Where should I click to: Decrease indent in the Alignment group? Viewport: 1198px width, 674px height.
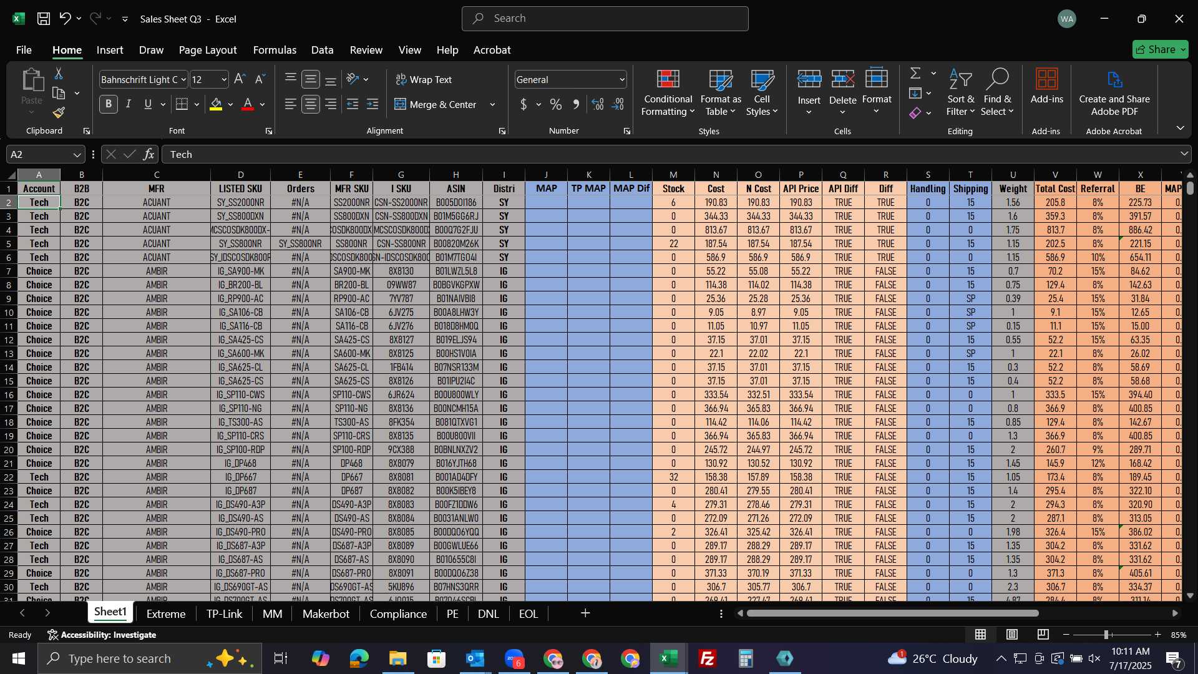(x=353, y=104)
